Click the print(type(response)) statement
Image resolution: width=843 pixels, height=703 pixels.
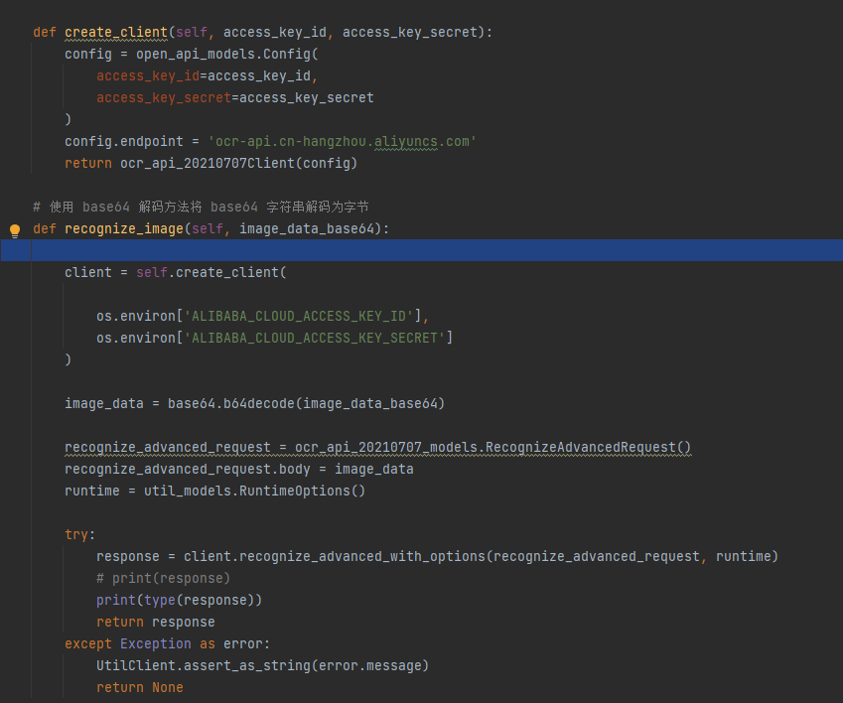point(179,601)
